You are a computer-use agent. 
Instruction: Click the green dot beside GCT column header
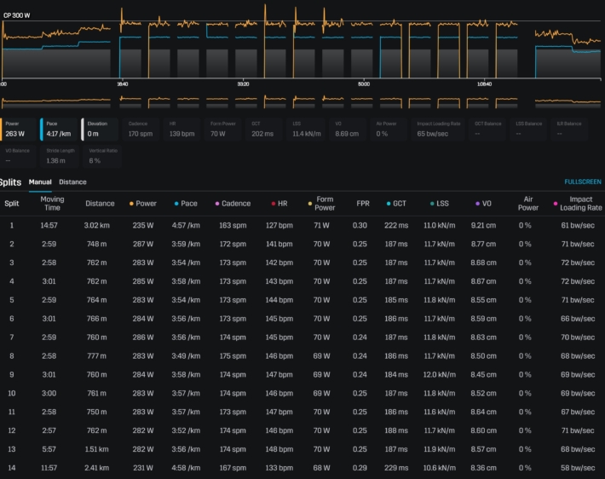coord(387,204)
